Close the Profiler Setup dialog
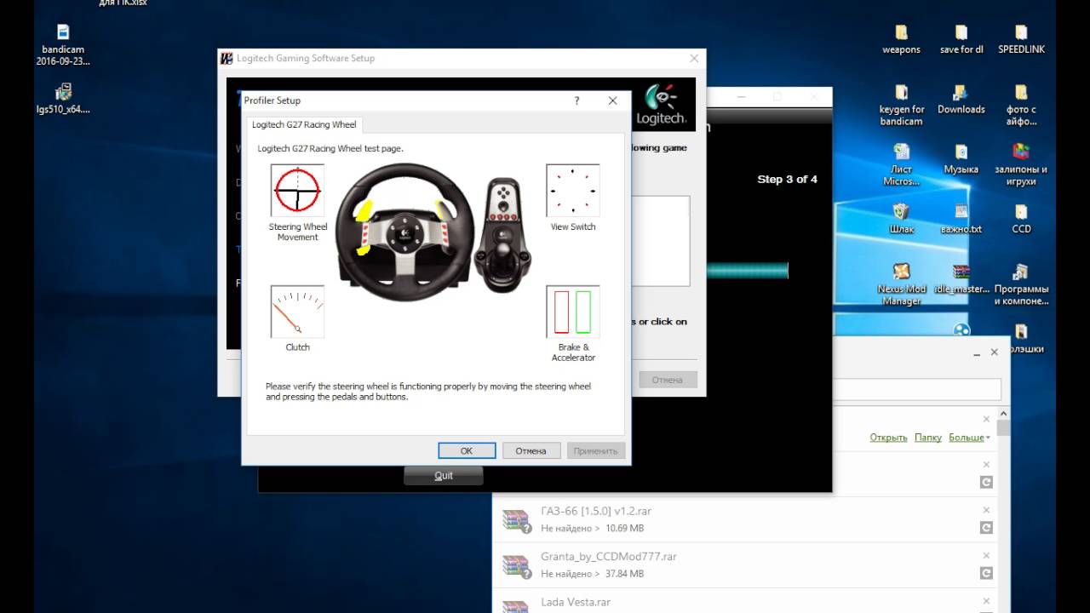The image size is (1090, 613). [x=612, y=100]
